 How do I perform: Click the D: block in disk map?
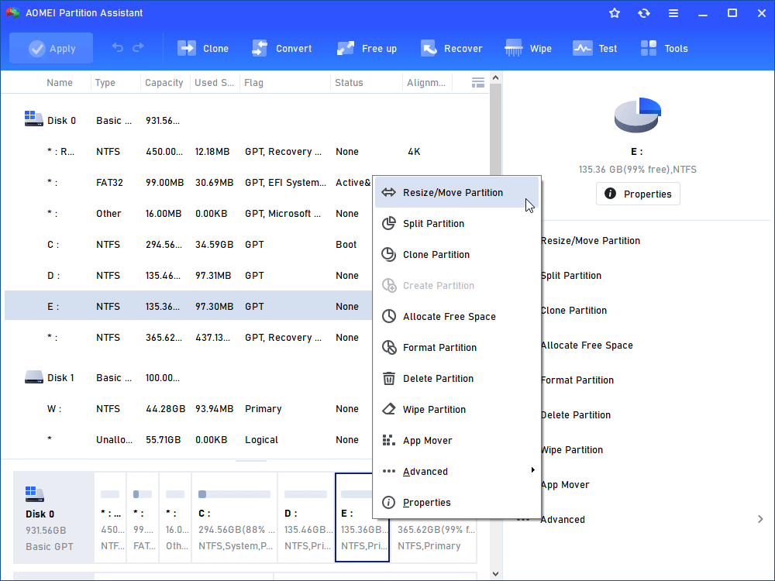click(306, 517)
